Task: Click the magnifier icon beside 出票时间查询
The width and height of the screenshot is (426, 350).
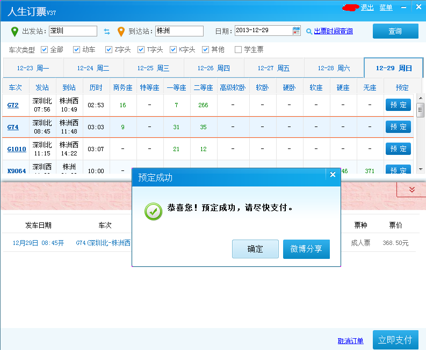Action: [x=309, y=32]
